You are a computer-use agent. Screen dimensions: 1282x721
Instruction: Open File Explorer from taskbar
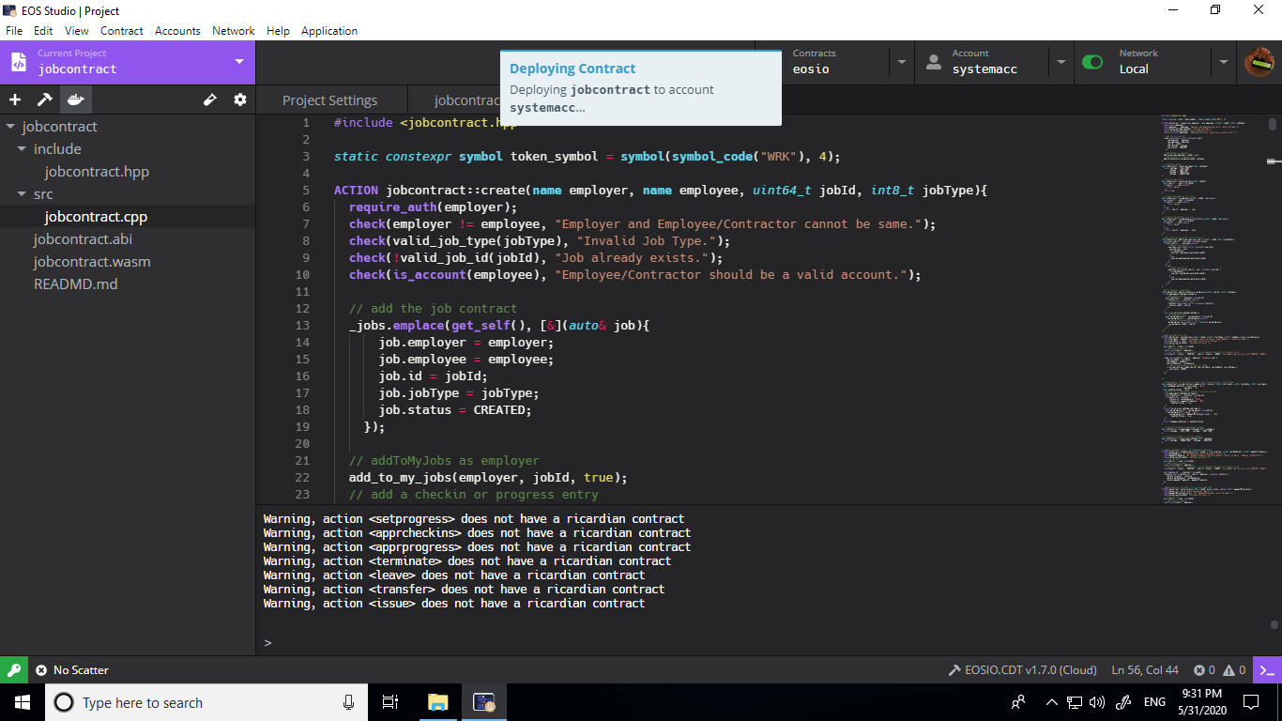[x=437, y=702]
